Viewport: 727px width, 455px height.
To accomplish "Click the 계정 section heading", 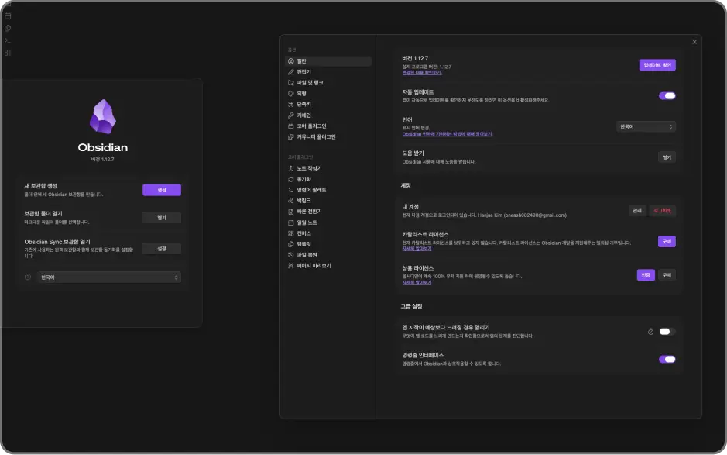I will (x=406, y=186).
